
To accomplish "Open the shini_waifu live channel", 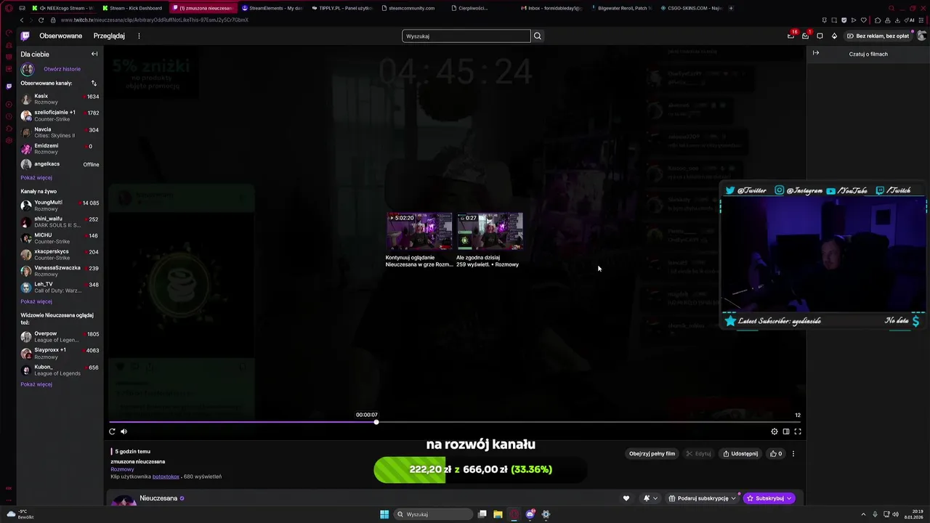I will point(60,222).
